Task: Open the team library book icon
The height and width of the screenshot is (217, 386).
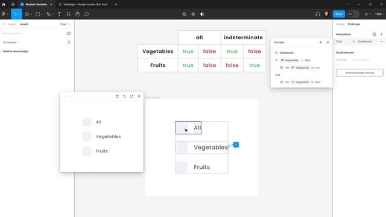Action: pyautogui.click(x=69, y=34)
